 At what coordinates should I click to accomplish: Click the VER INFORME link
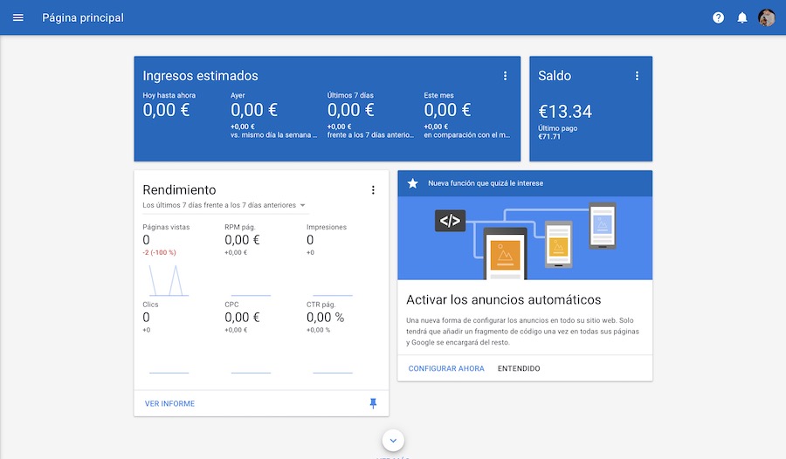pyautogui.click(x=169, y=404)
